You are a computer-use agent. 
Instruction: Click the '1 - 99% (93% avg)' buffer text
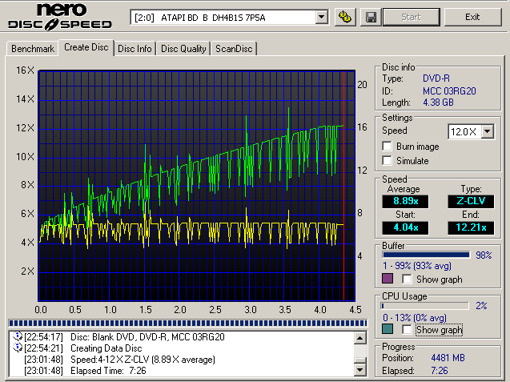click(417, 266)
